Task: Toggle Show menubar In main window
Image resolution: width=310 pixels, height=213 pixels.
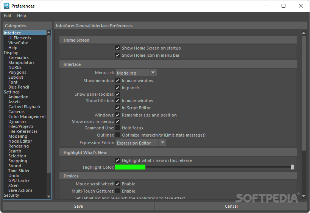Action: click(117, 81)
